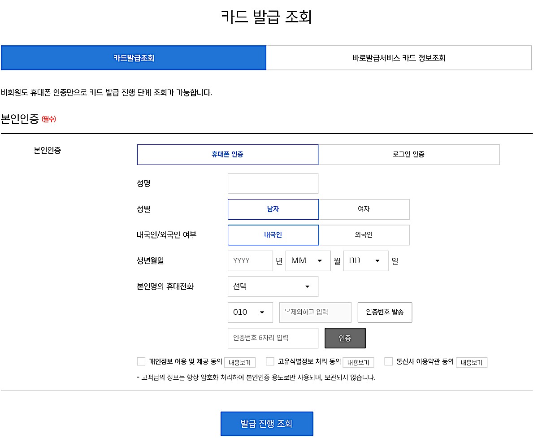The height and width of the screenshot is (447, 538).
Task: Choose 외국인 nationality option
Action: (364, 235)
